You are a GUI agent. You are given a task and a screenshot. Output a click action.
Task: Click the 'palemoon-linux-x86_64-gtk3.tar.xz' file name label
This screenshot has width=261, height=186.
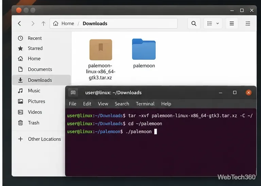[x=100, y=72]
